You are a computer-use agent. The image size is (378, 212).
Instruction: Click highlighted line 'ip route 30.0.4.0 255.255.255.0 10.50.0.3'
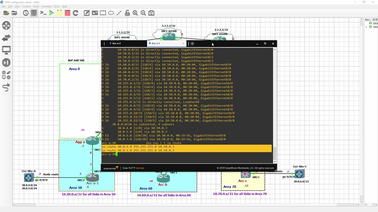(x=187, y=147)
